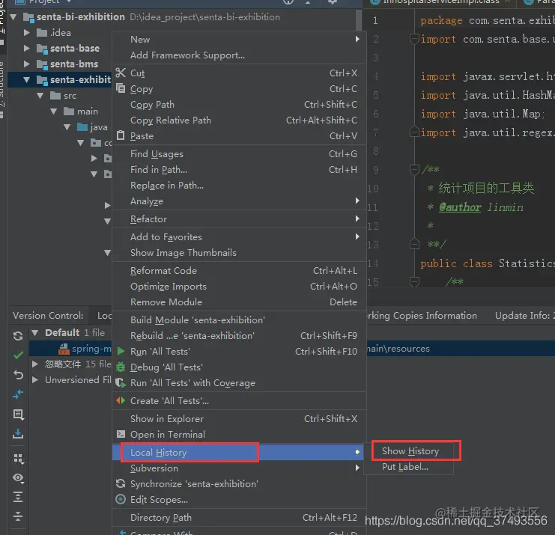This screenshot has width=555, height=535.
Task: Click the coverage shield icon
Action: (x=121, y=382)
